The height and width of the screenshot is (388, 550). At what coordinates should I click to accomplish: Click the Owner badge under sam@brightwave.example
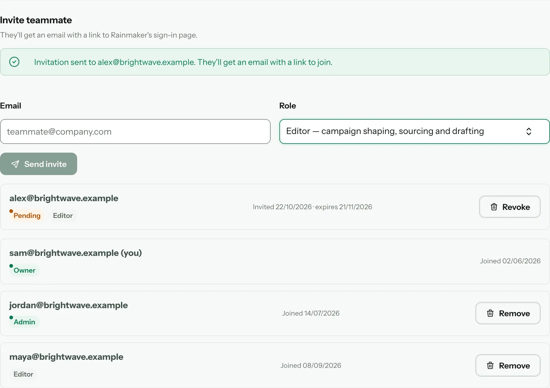pos(24,270)
